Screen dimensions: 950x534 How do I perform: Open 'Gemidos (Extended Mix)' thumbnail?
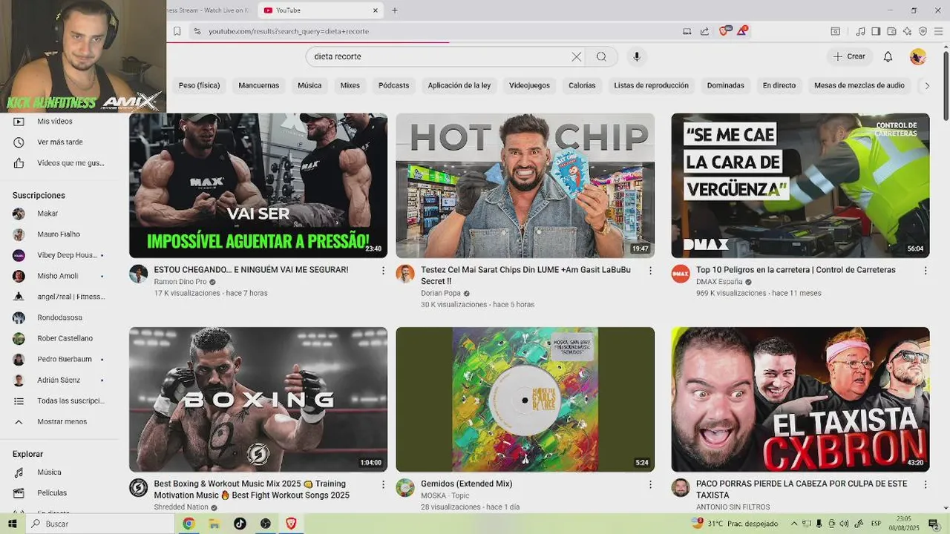point(525,400)
